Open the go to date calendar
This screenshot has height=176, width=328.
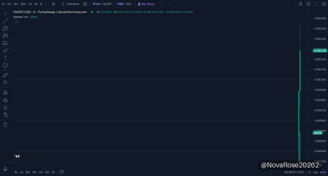[61, 172]
